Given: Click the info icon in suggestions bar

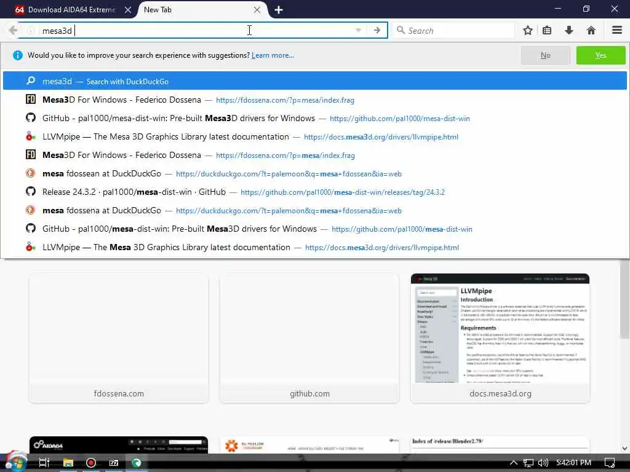Looking at the screenshot, I should (18, 55).
